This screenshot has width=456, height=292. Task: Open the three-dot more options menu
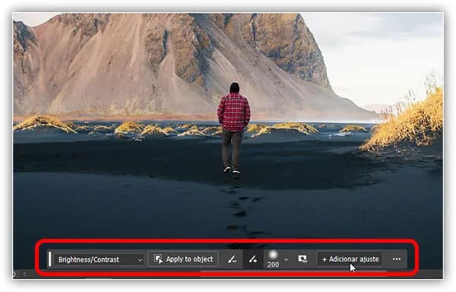[397, 259]
